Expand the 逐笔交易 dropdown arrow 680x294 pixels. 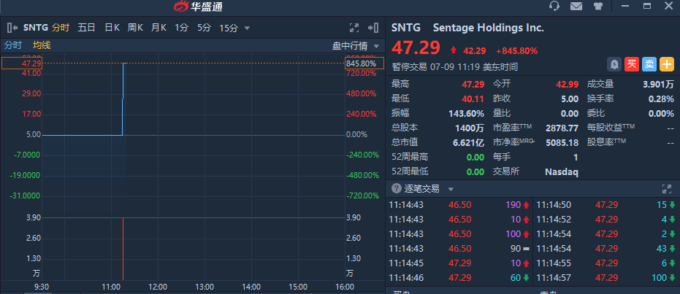tap(451, 189)
